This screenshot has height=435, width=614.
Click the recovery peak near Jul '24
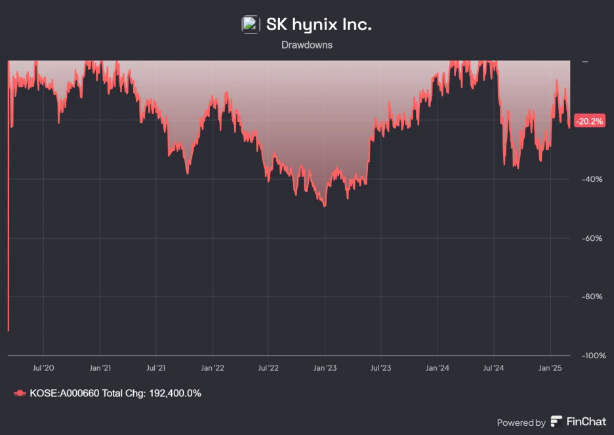tap(491, 62)
